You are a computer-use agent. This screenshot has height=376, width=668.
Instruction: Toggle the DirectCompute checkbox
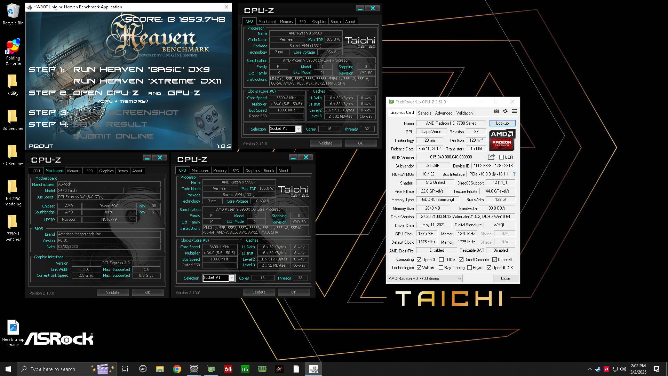[x=461, y=260]
